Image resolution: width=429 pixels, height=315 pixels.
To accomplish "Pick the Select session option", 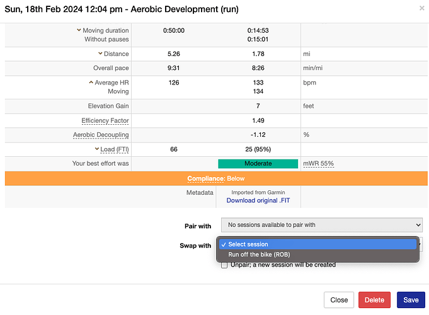I will pyautogui.click(x=248, y=244).
